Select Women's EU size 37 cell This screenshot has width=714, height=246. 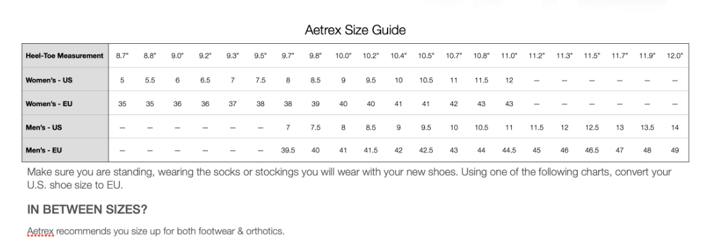(x=233, y=104)
